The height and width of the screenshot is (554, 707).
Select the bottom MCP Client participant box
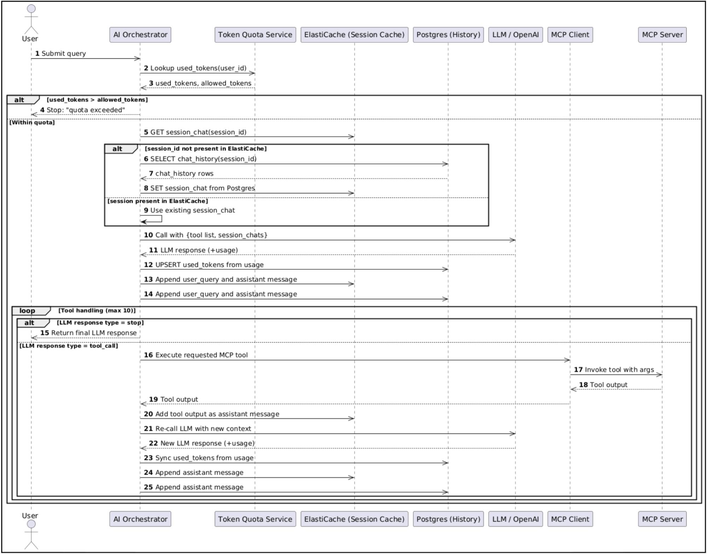(x=569, y=519)
